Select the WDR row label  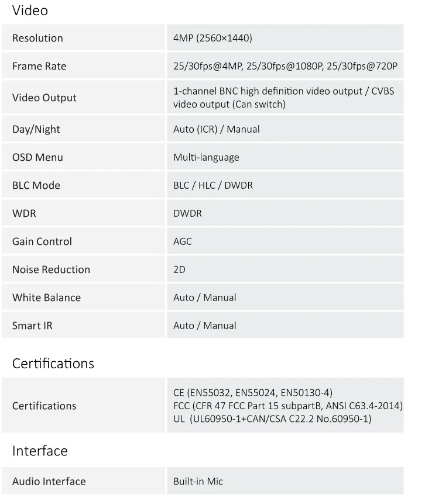(24, 213)
